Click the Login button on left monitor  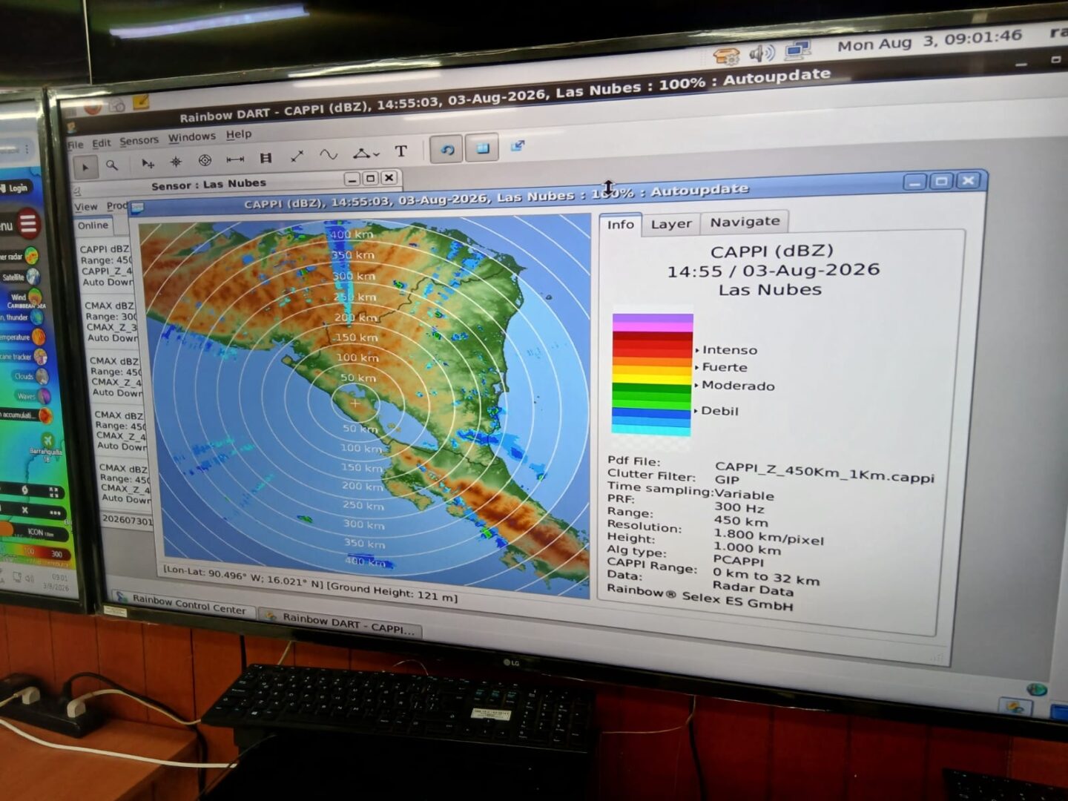pos(16,188)
